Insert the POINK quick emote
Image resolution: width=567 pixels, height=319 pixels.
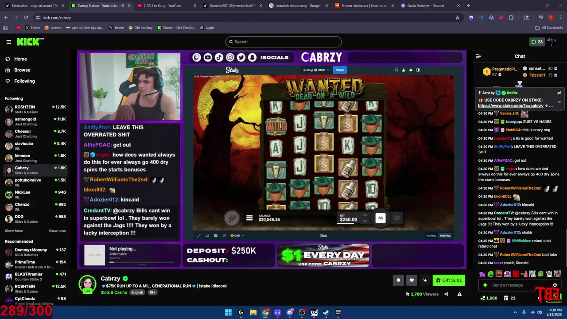(x=532, y=274)
